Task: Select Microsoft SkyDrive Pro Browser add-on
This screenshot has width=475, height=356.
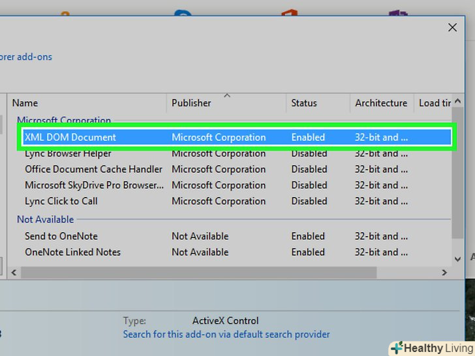Action: tap(94, 185)
